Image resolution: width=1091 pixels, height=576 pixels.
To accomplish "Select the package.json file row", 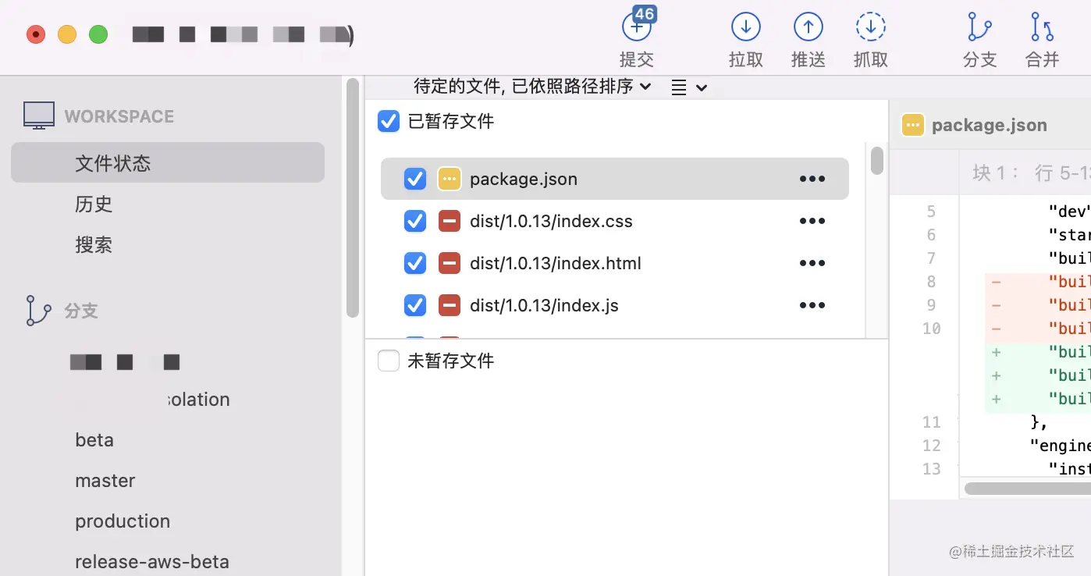I will (615, 179).
